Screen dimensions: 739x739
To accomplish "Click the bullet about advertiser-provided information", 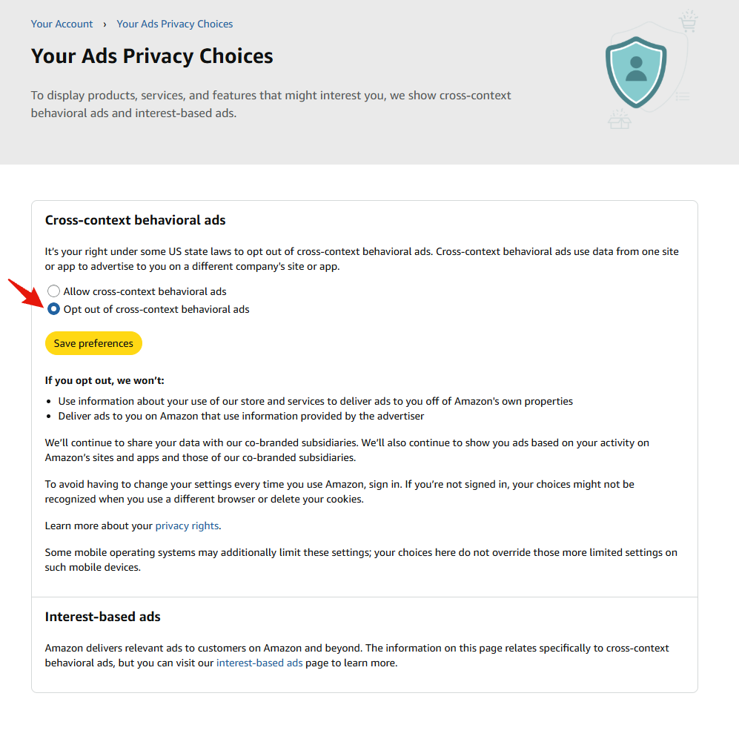I will coord(241,416).
